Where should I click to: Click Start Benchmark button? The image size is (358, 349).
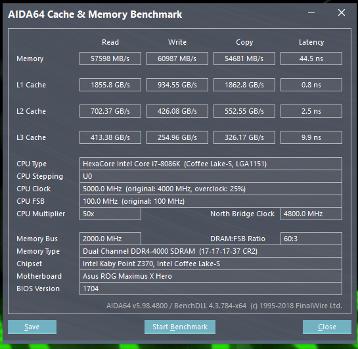pyautogui.click(x=180, y=327)
